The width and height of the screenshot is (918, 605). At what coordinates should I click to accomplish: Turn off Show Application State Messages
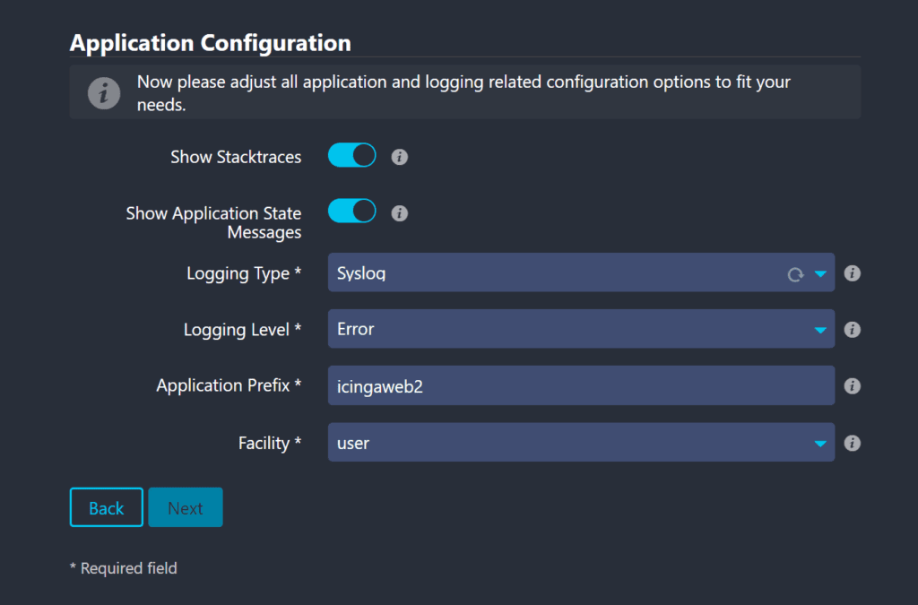[351, 212]
